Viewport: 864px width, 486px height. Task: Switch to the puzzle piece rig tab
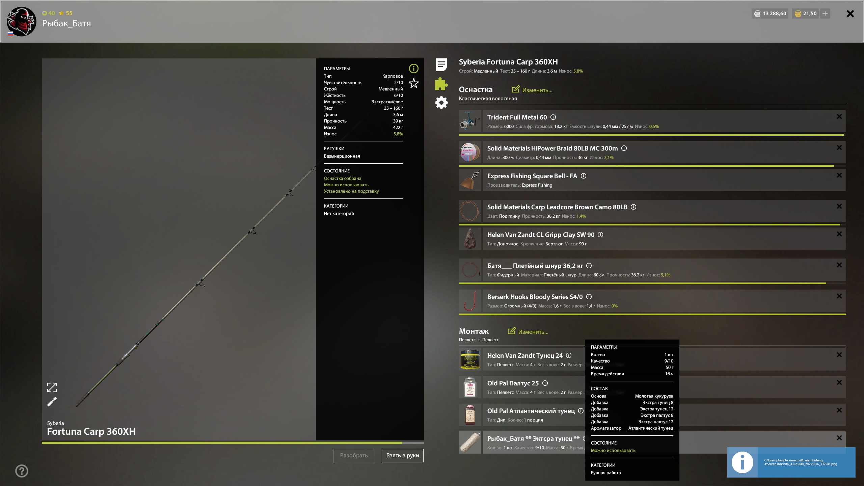tap(441, 84)
